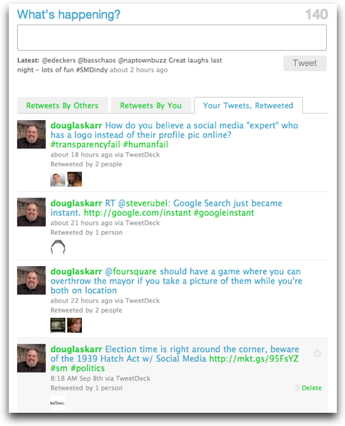Open '8:18 AM Sep 8th' timestamp
Image resolution: width=345 pixels, height=426 pixels.
[x=77, y=378]
